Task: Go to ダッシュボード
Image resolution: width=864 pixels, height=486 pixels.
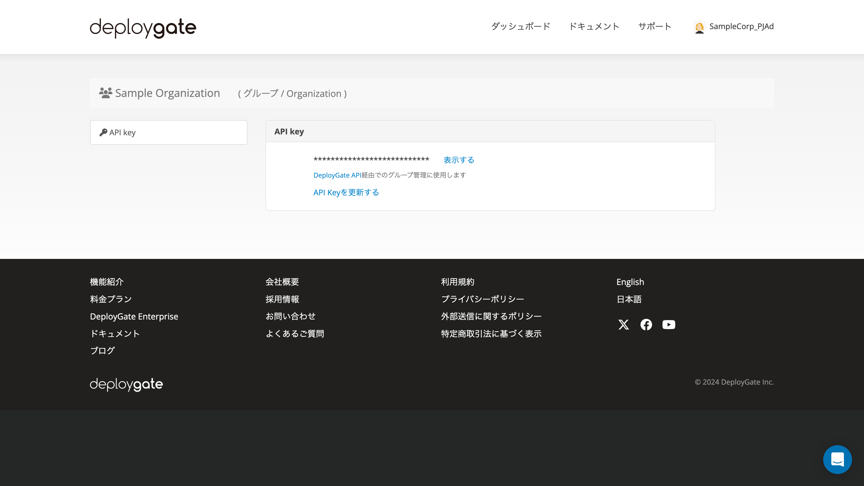Action: pos(520,26)
